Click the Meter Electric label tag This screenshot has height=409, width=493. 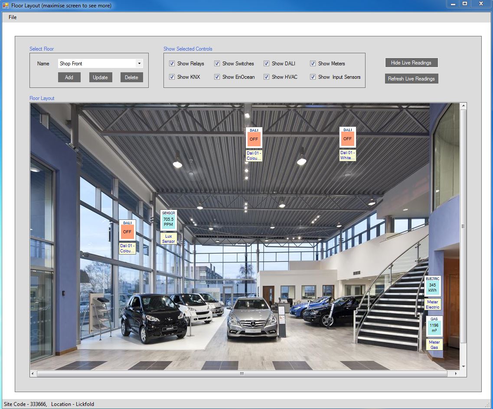433,305
